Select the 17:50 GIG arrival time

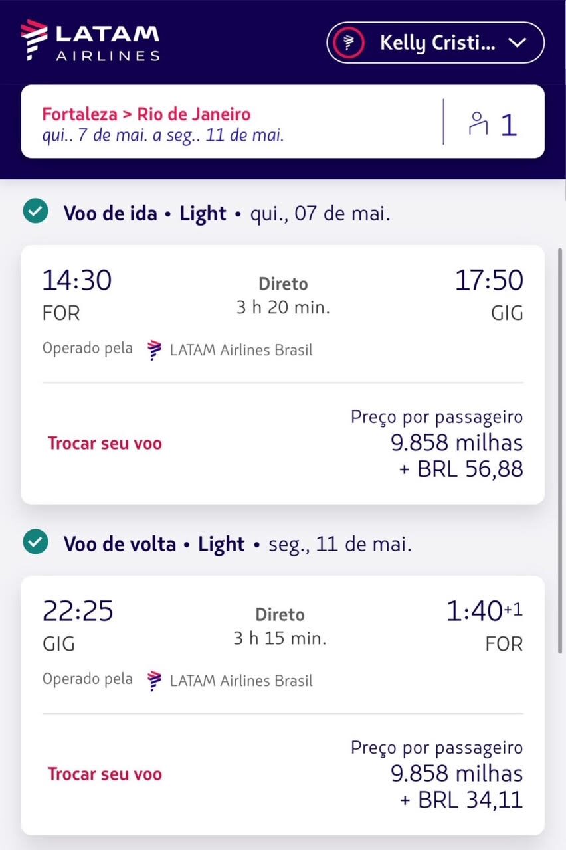click(x=489, y=280)
